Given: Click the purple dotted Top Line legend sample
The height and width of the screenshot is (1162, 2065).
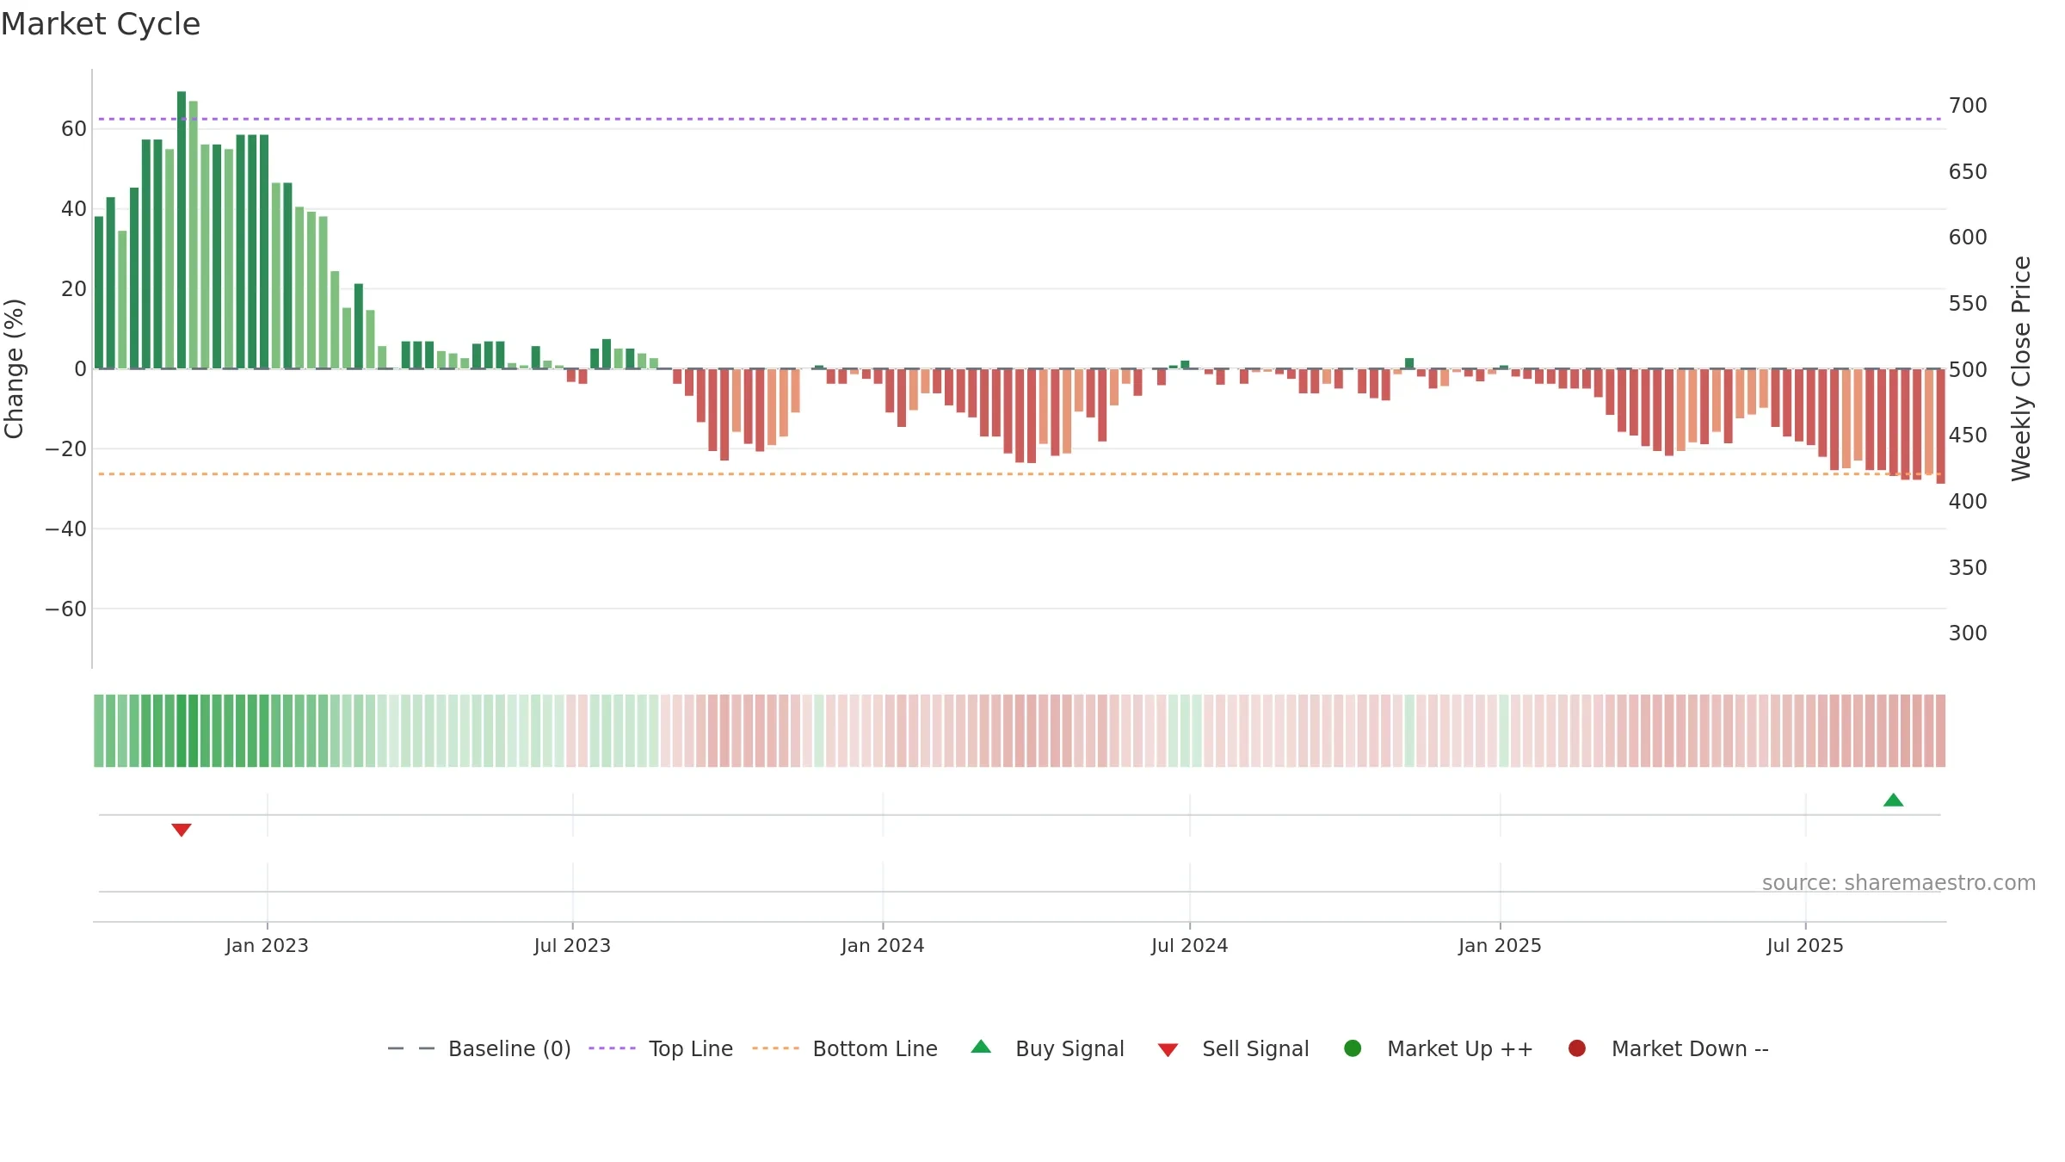Looking at the screenshot, I should tap(612, 1048).
